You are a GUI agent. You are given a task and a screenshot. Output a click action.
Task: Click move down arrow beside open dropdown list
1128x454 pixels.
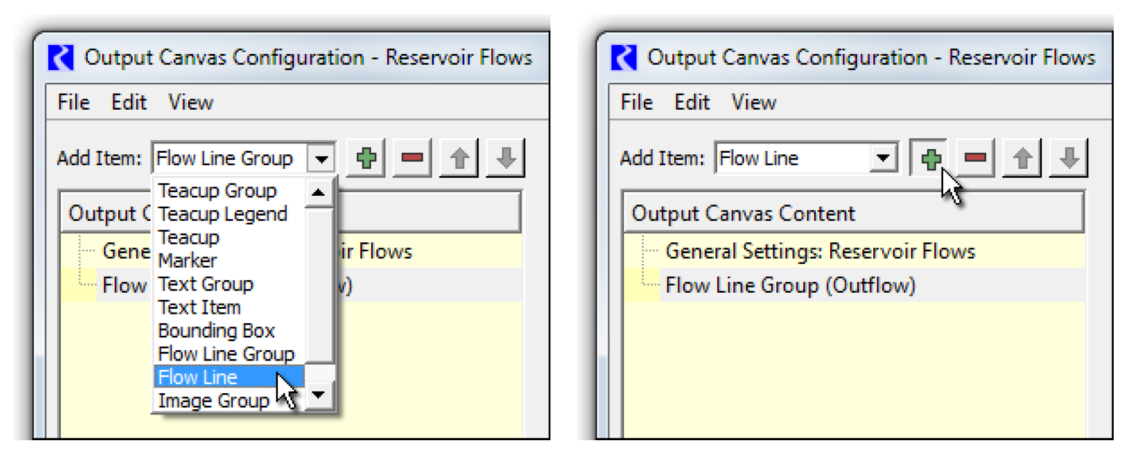505,158
